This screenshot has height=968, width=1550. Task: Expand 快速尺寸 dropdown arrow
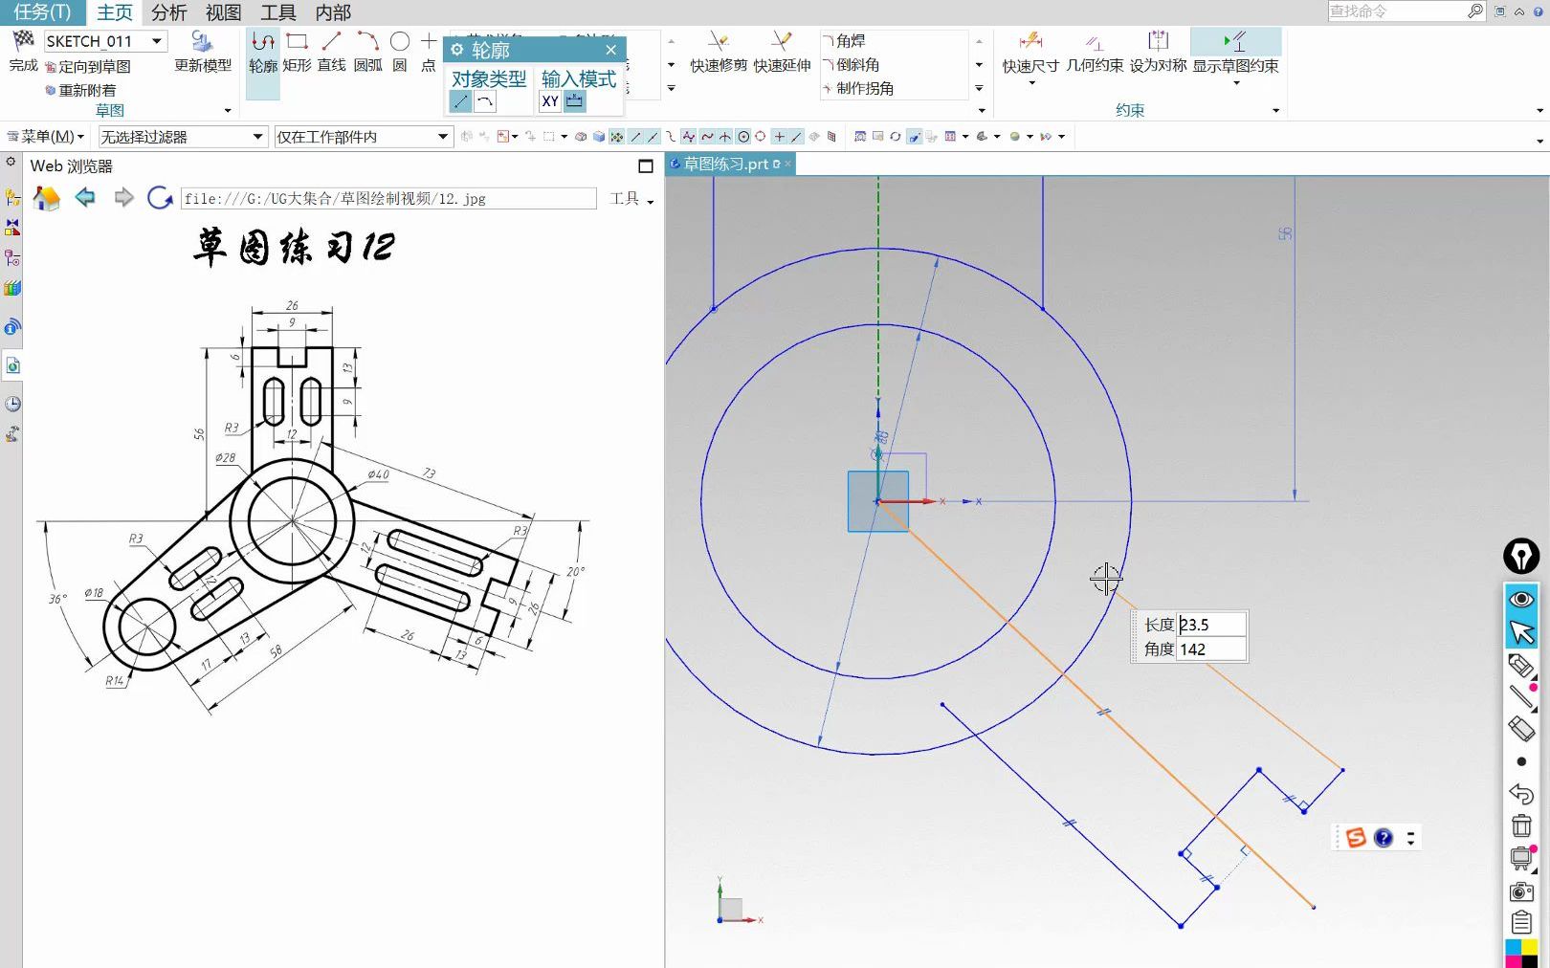(1031, 83)
